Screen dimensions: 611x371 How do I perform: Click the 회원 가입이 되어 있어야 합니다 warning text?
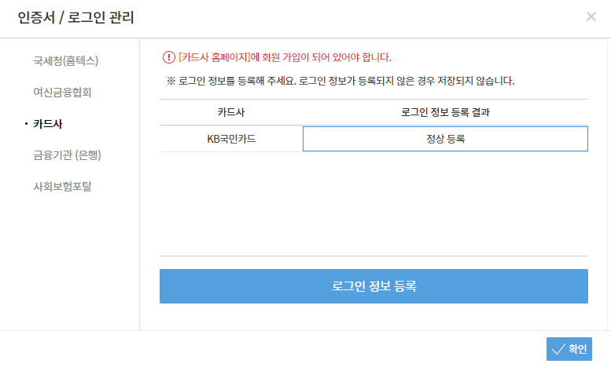324,57
